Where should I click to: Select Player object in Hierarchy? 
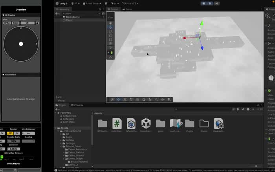pos(69,20)
